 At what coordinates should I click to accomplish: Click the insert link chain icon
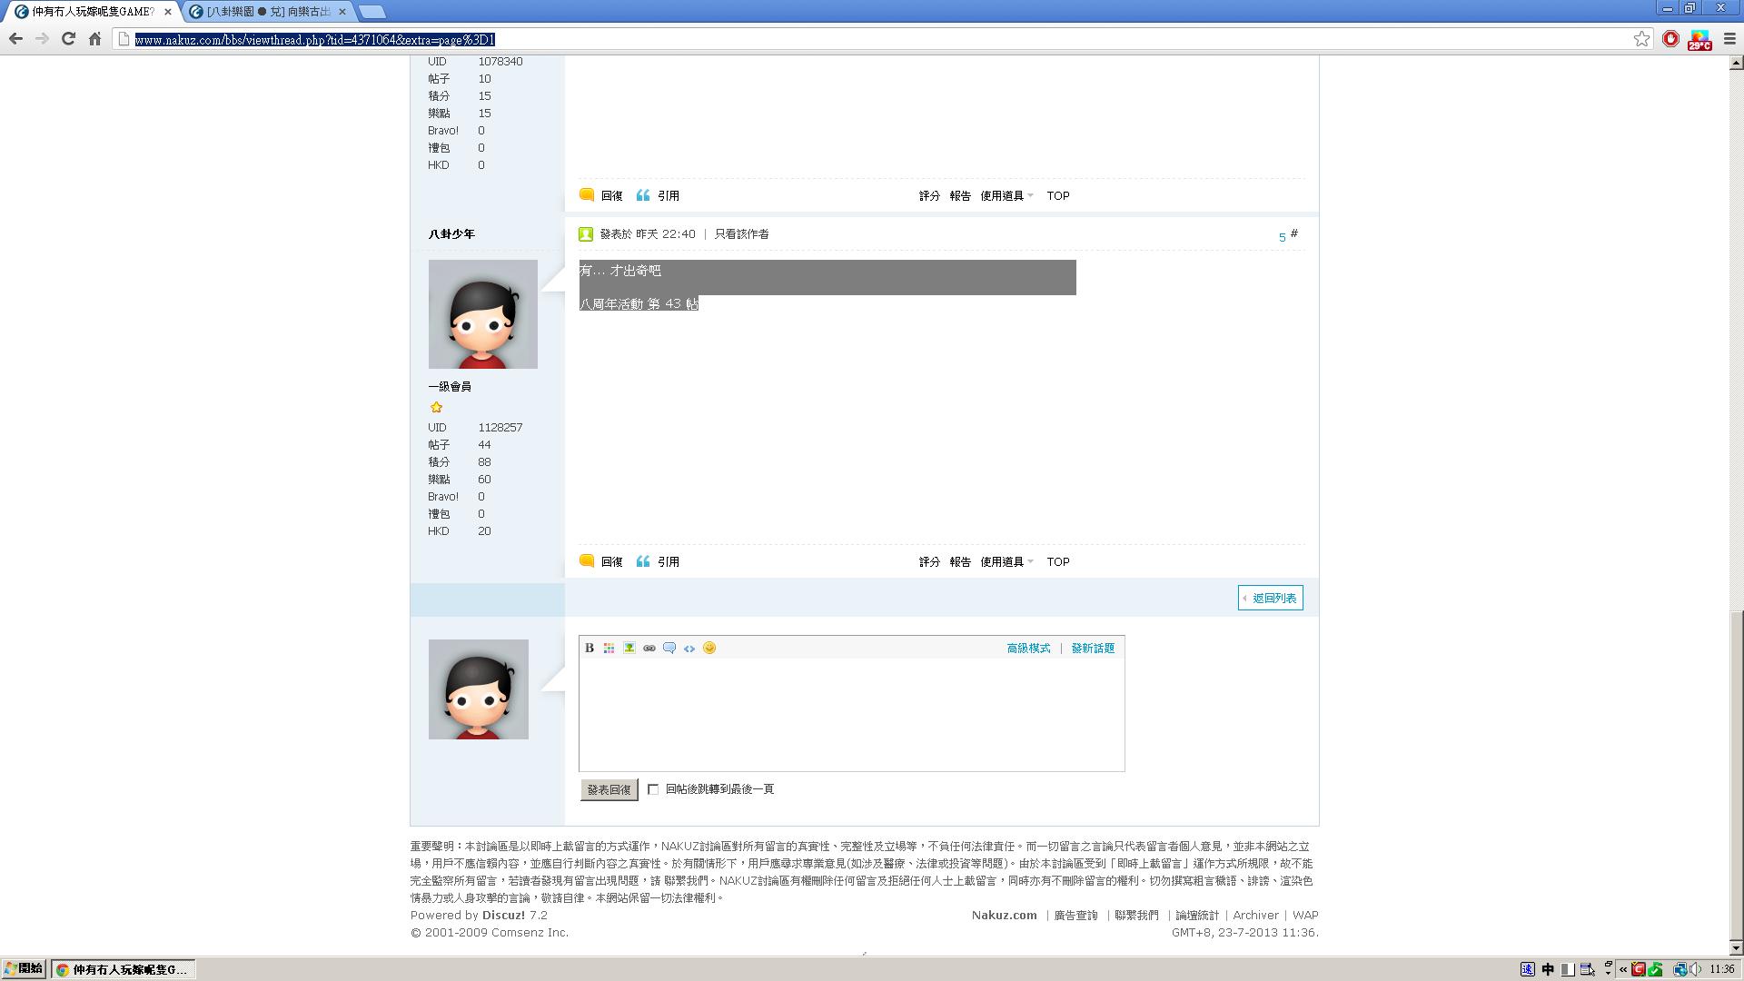(649, 648)
